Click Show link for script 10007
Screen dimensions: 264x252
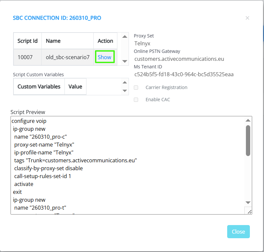coord(105,57)
